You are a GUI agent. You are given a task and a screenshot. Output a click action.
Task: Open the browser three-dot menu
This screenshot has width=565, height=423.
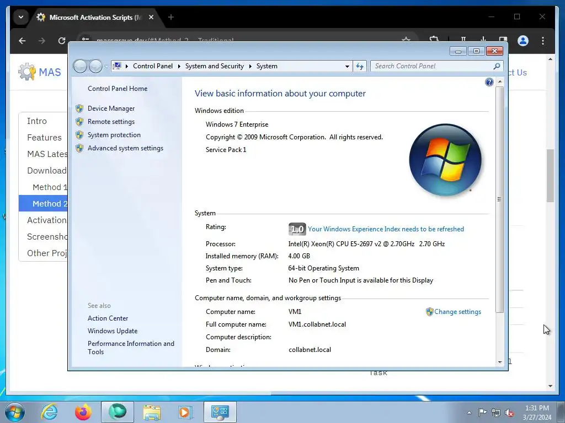(543, 41)
